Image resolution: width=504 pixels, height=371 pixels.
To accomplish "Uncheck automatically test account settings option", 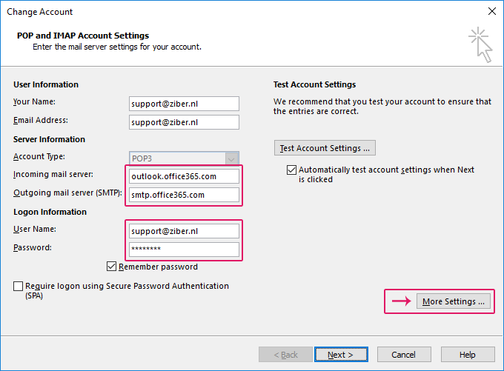I will pyautogui.click(x=291, y=170).
